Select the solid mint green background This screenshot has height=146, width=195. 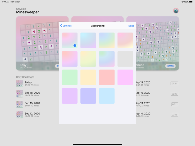coord(70,77)
